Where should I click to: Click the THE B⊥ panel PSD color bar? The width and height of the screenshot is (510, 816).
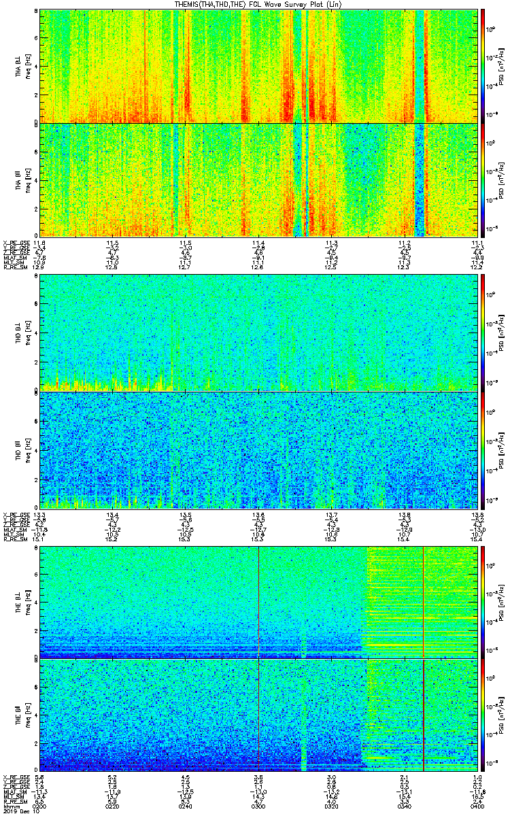click(483, 602)
